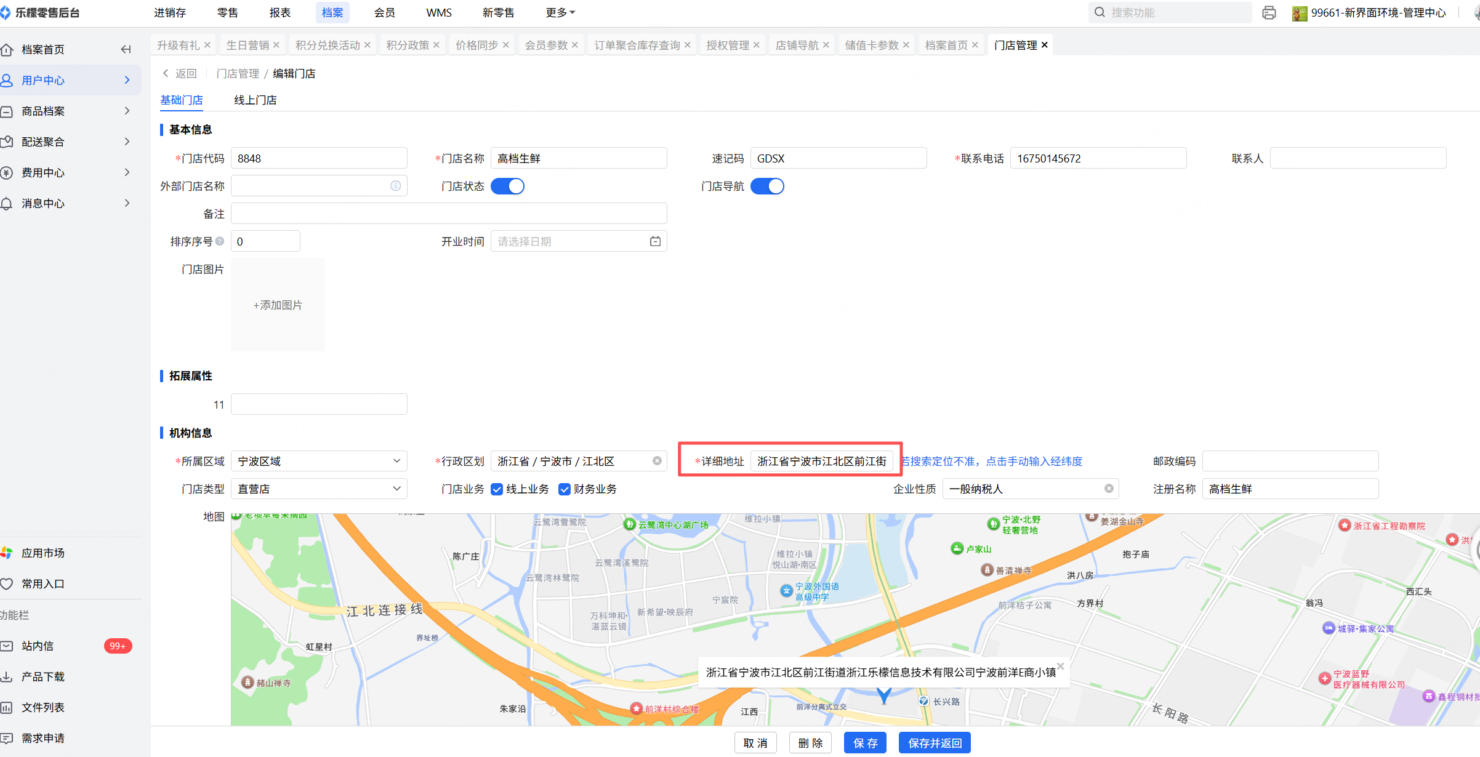Image resolution: width=1480 pixels, height=757 pixels.
Task: Collapse the sidebar with the arrow icon
Action: click(x=126, y=49)
